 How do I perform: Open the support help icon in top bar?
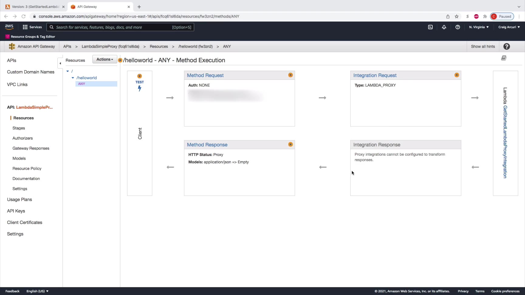pyautogui.click(x=458, y=27)
